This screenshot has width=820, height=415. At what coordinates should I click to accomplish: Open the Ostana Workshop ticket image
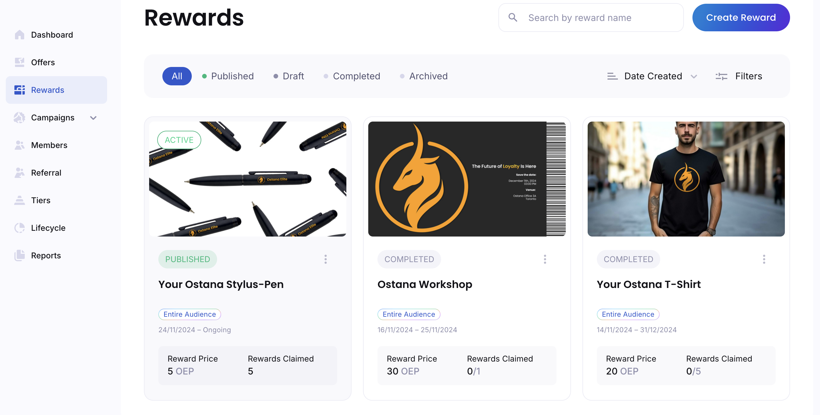pyautogui.click(x=467, y=179)
